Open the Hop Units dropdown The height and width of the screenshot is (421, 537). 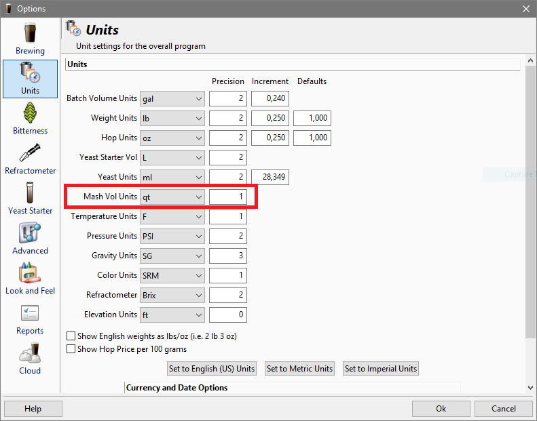(172, 138)
